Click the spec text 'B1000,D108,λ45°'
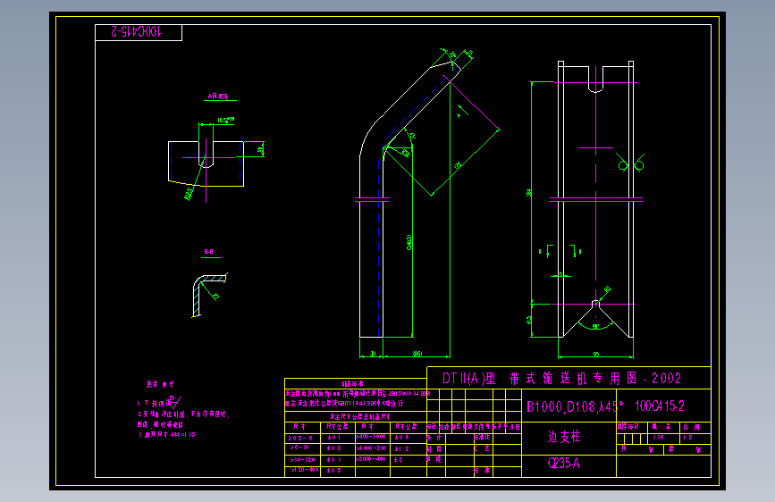This screenshot has width=775, height=502. pos(575,406)
